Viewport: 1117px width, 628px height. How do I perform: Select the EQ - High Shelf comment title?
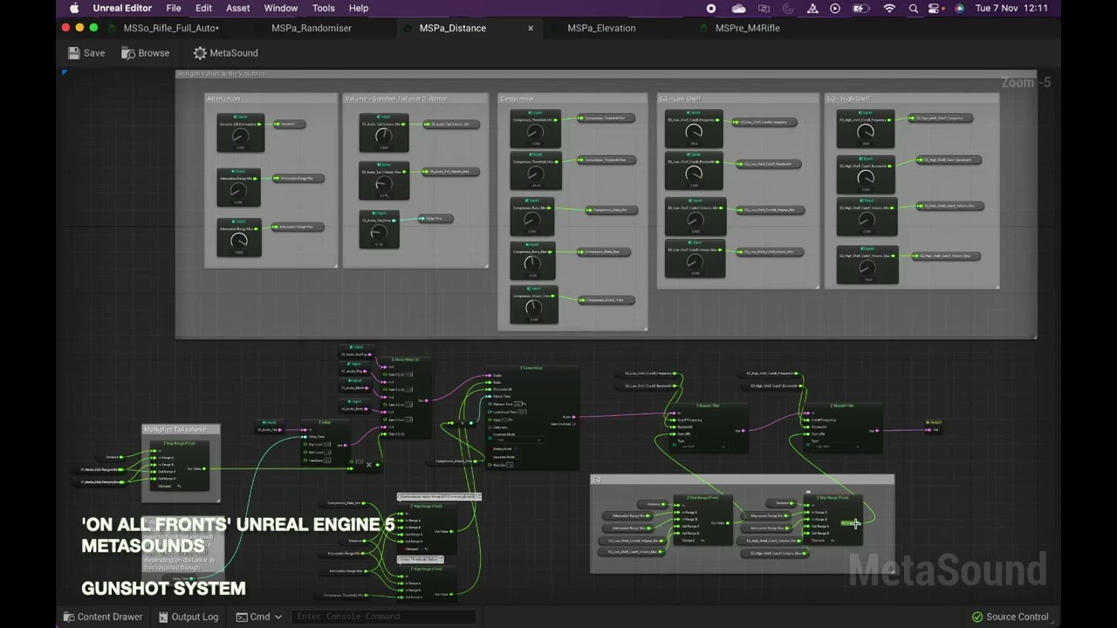click(850, 99)
